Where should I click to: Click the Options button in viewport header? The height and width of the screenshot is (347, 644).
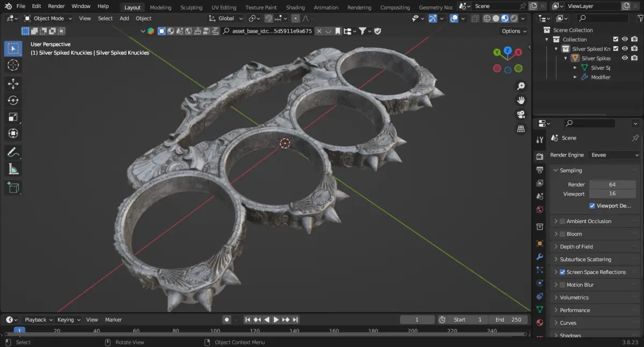pyautogui.click(x=514, y=31)
